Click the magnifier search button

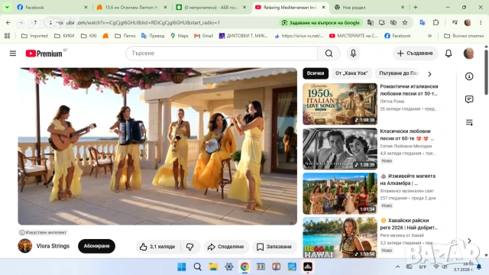point(329,53)
